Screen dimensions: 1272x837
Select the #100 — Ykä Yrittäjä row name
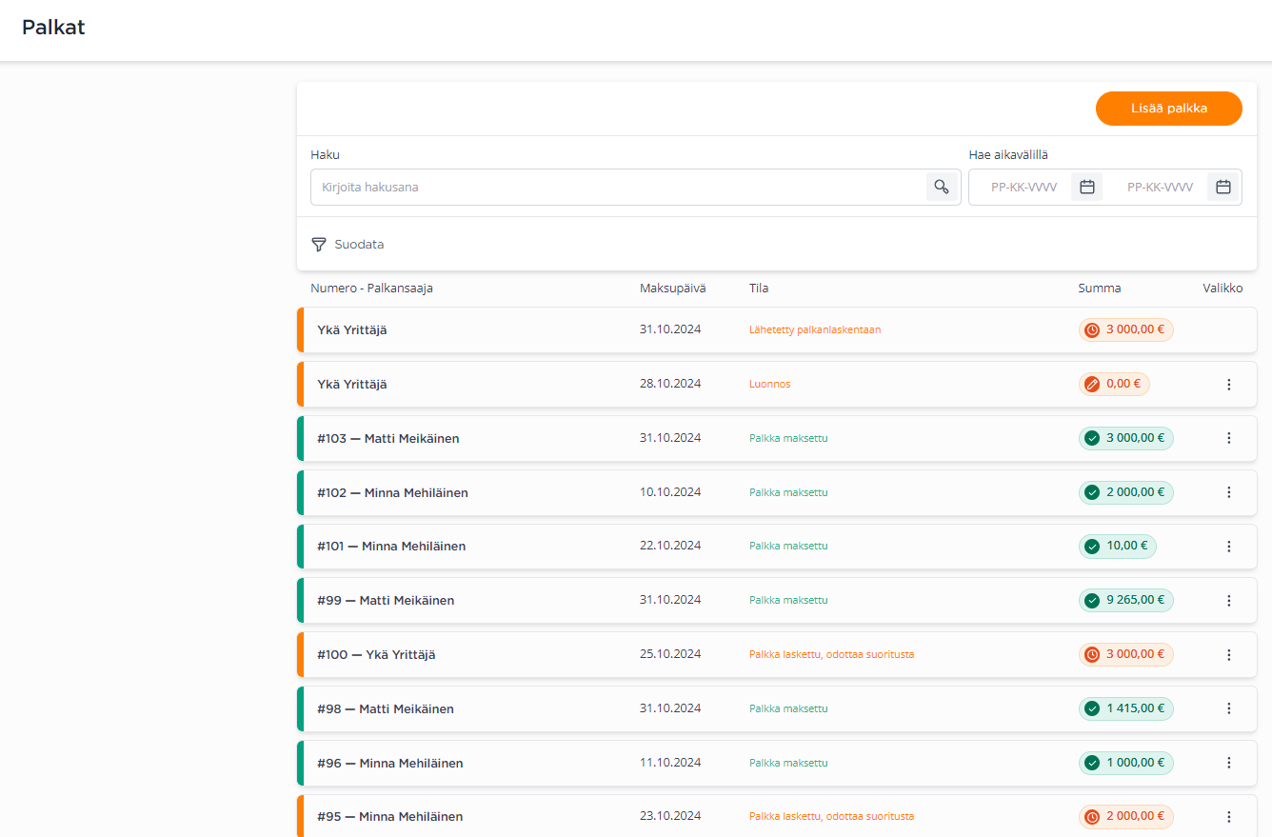[x=376, y=655]
